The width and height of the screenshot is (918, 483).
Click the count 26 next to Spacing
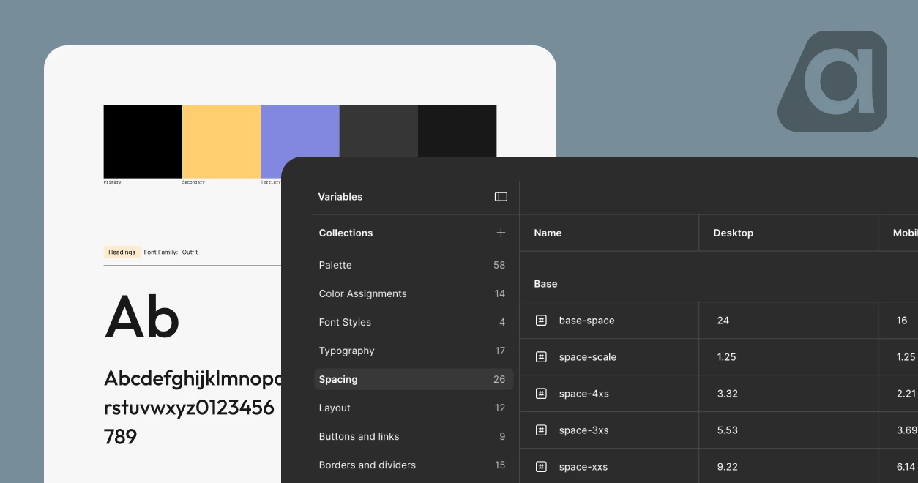click(x=499, y=379)
